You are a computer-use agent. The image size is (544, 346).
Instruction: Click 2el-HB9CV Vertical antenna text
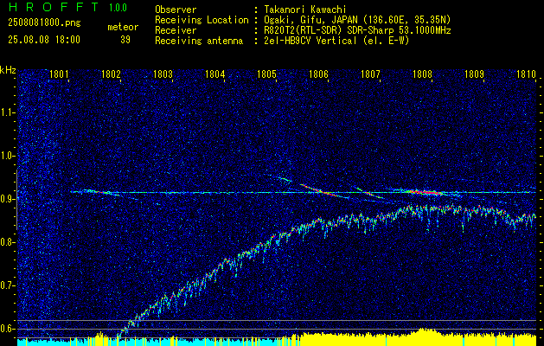tap(336, 41)
